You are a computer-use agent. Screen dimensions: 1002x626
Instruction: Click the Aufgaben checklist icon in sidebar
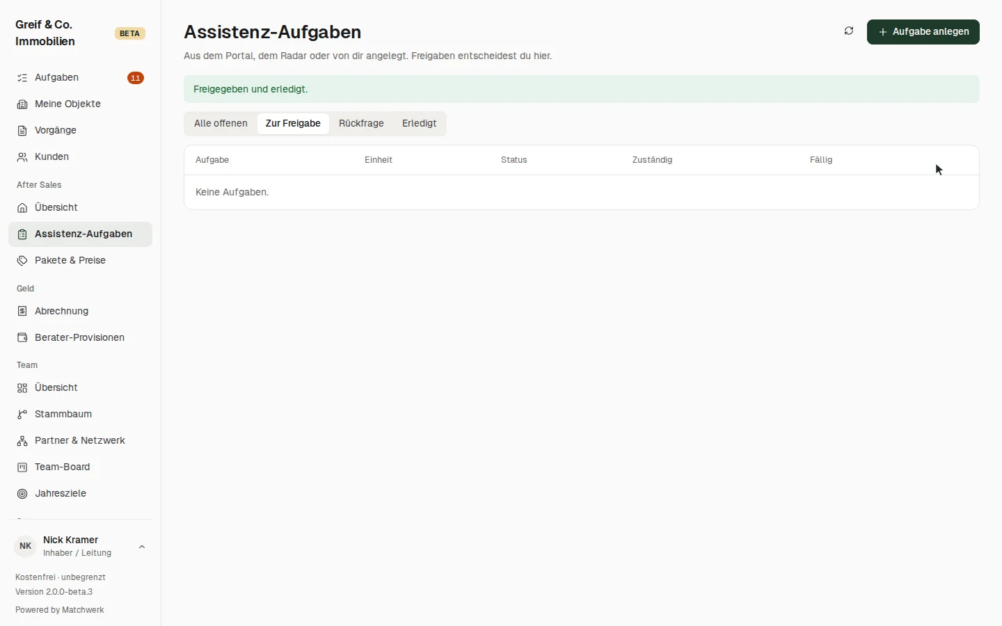(22, 78)
